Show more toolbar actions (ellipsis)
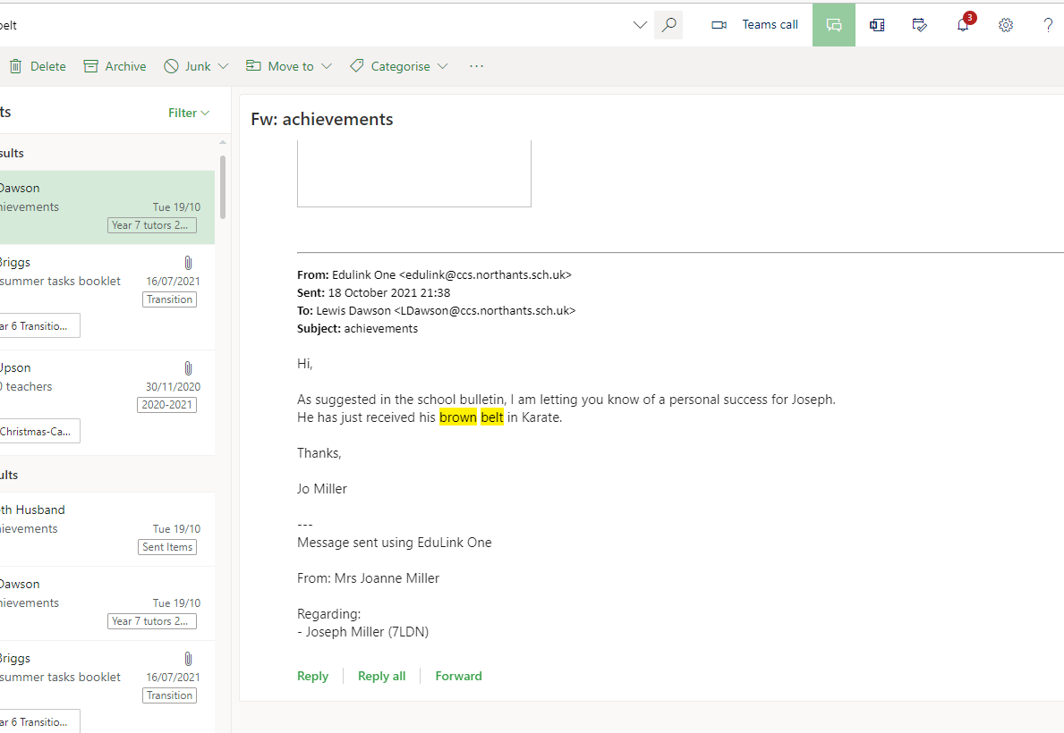 click(x=476, y=66)
